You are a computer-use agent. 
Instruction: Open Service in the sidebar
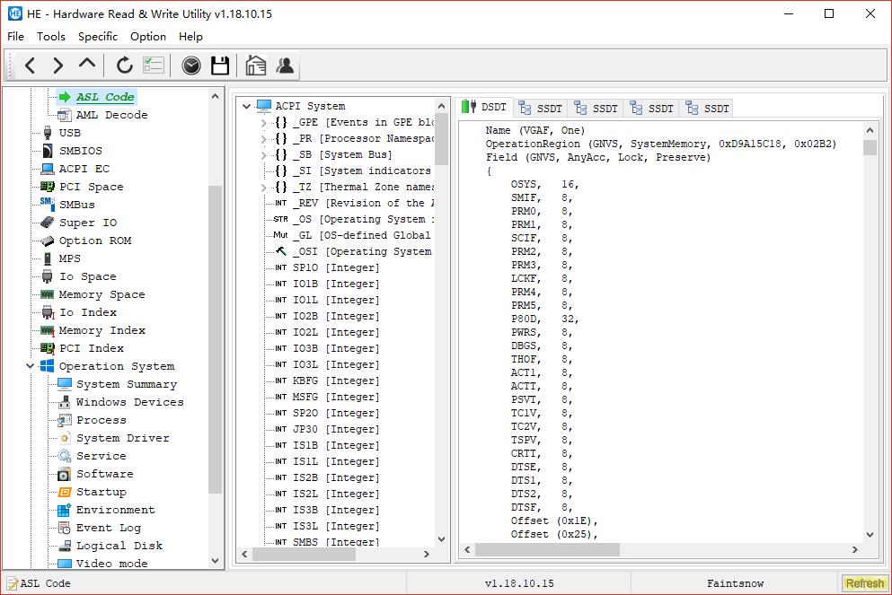tap(102, 456)
